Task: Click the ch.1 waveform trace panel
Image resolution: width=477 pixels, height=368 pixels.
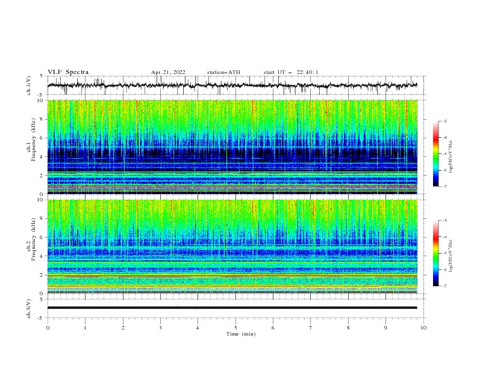Action: click(x=237, y=85)
